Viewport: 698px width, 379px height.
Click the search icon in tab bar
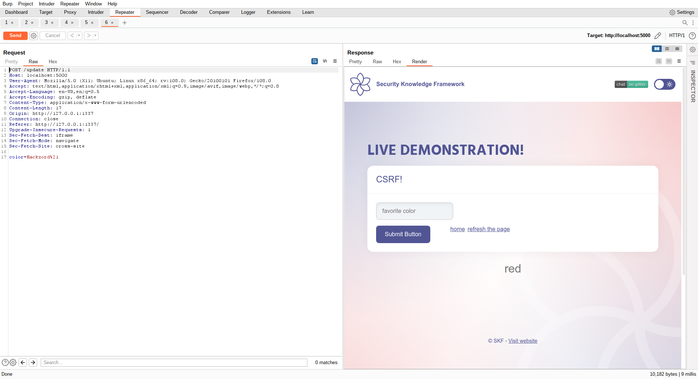coord(685,23)
